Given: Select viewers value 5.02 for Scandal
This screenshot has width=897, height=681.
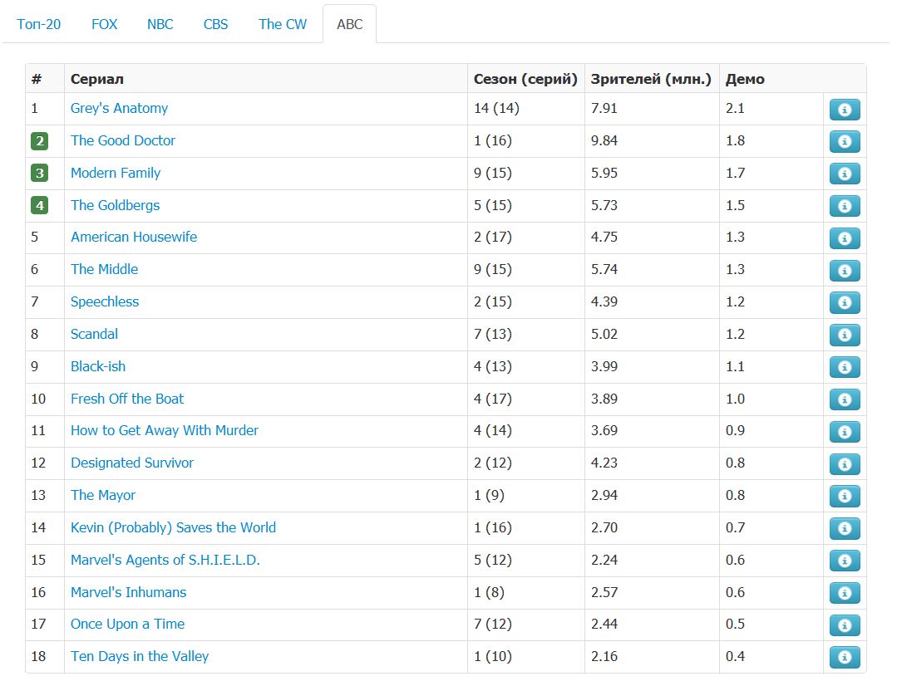Looking at the screenshot, I should (604, 334).
